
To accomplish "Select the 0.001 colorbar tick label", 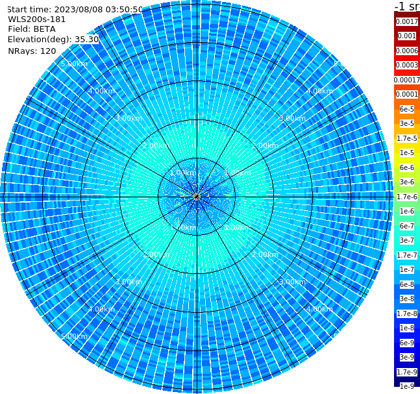I will pos(407,36).
